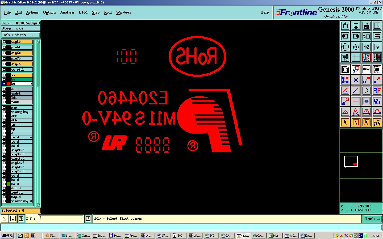Click the layer list scroll down arrow

pos(39,205)
